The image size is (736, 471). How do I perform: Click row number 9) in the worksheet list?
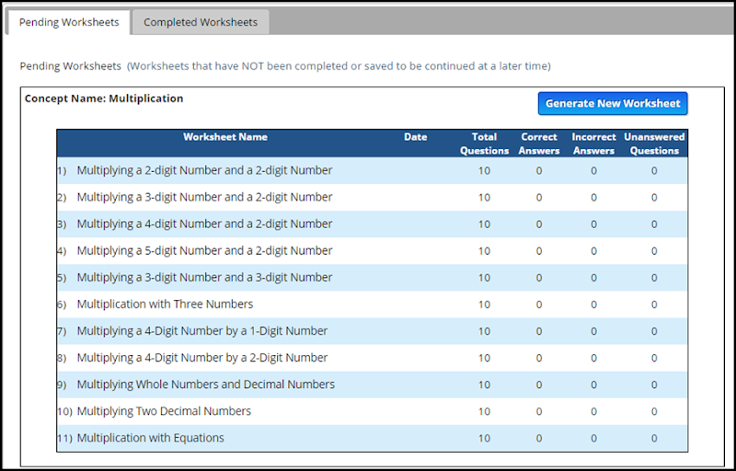62,385
